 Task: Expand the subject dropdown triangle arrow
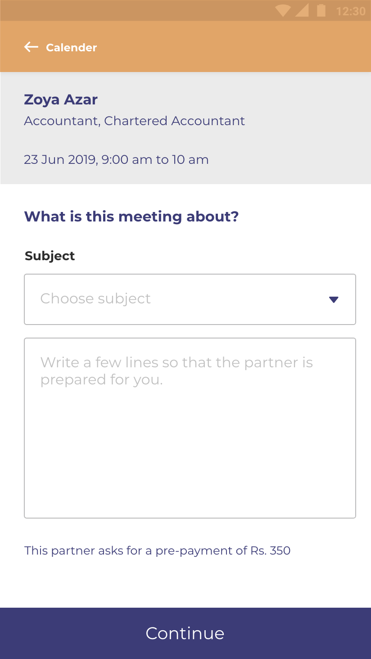click(334, 300)
